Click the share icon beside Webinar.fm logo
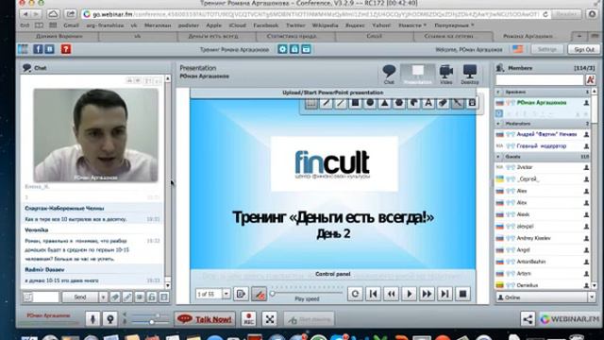This screenshot has width=604, height=340. [x=528, y=319]
